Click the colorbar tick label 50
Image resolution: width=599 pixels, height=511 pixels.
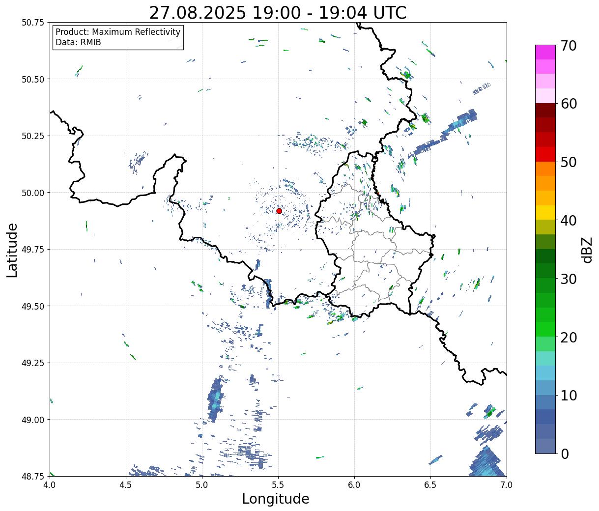click(x=569, y=162)
